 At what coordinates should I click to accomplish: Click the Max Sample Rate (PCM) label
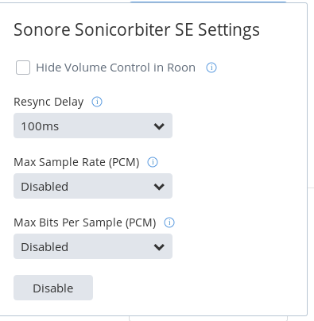coord(76,162)
